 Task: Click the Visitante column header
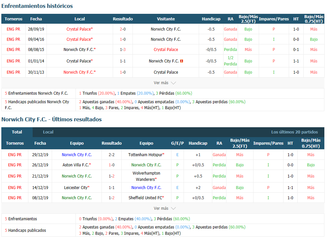166,19
